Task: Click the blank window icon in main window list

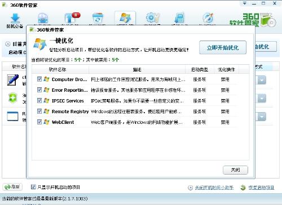Action: click(12, 116)
